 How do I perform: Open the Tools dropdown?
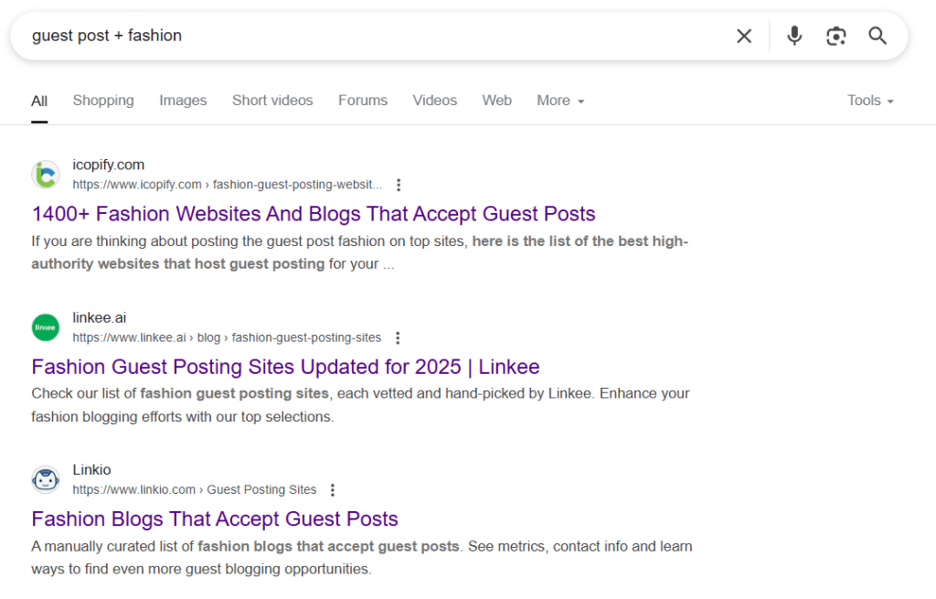point(868,101)
